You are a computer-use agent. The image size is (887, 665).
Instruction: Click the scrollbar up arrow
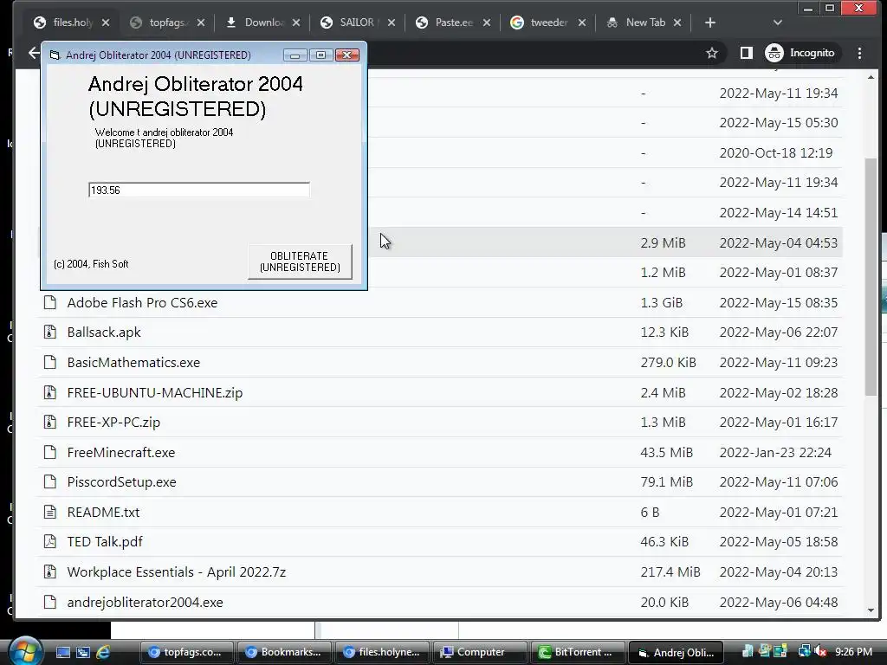tap(871, 77)
